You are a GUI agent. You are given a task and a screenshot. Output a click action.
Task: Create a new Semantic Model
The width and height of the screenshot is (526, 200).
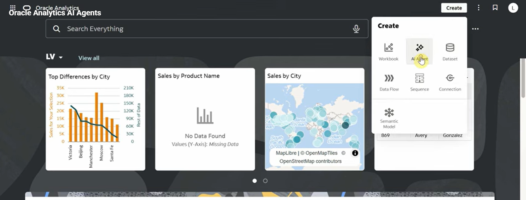pos(389,118)
